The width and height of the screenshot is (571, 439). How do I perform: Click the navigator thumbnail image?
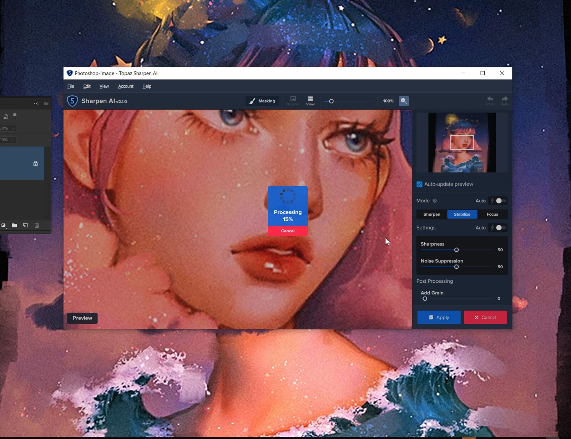point(462,142)
